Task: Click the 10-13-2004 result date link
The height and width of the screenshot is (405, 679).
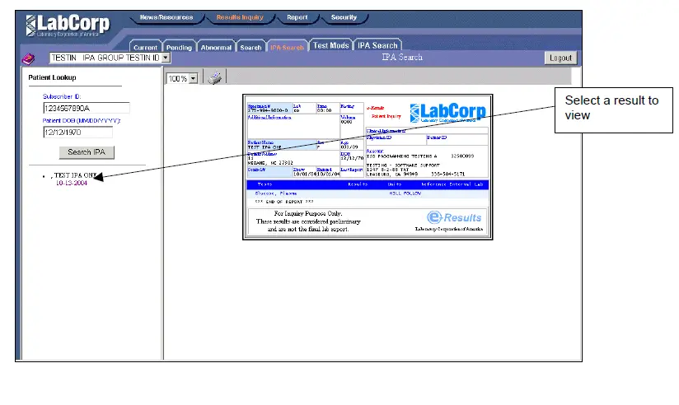Action: [72, 183]
